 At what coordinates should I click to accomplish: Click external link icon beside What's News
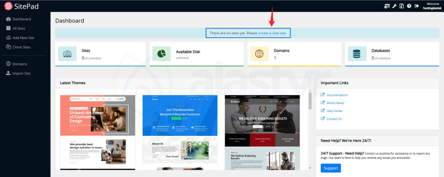[323, 103]
